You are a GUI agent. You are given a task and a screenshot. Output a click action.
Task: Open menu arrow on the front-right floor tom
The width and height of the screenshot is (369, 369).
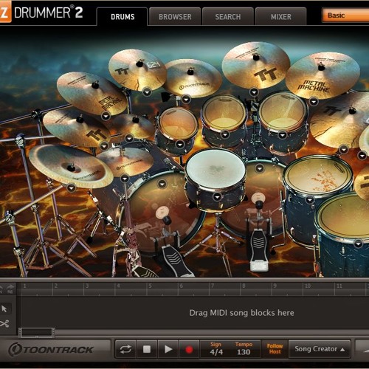pyautogui.click(x=358, y=244)
